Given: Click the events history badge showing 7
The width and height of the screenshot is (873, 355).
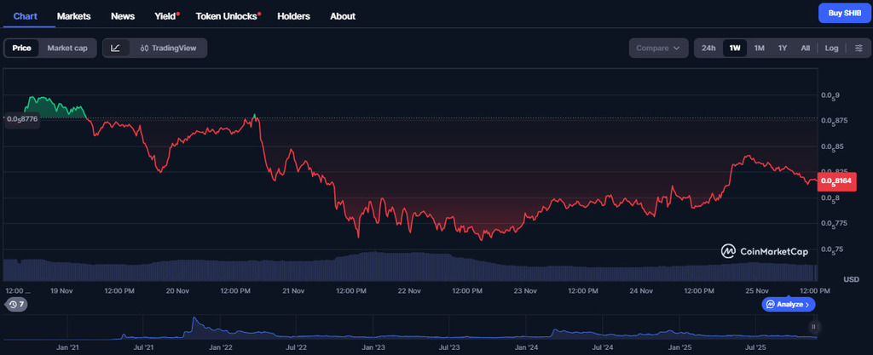Looking at the screenshot, I should [x=16, y=304].
